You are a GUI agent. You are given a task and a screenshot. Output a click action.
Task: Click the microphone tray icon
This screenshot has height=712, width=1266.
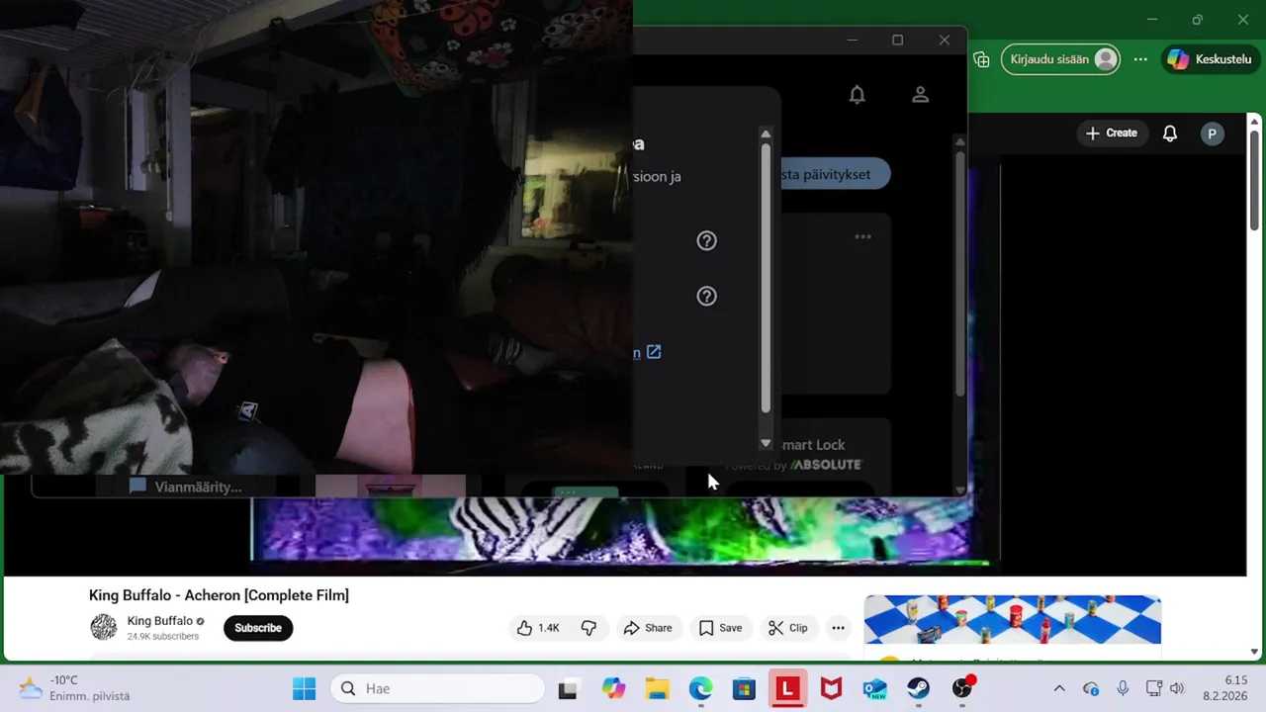coord(1123,688)
